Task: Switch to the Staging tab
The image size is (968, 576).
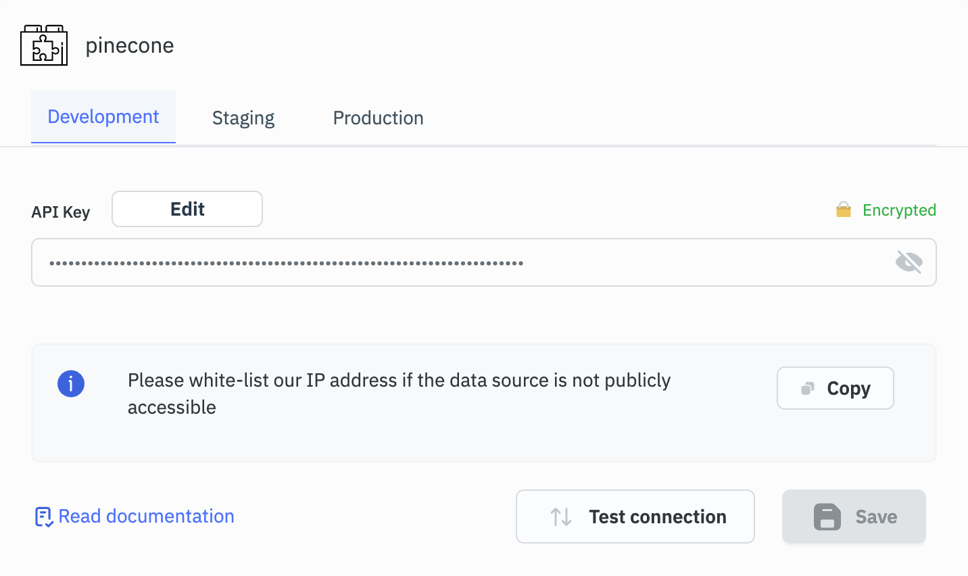Action: (x=243, y=118)
